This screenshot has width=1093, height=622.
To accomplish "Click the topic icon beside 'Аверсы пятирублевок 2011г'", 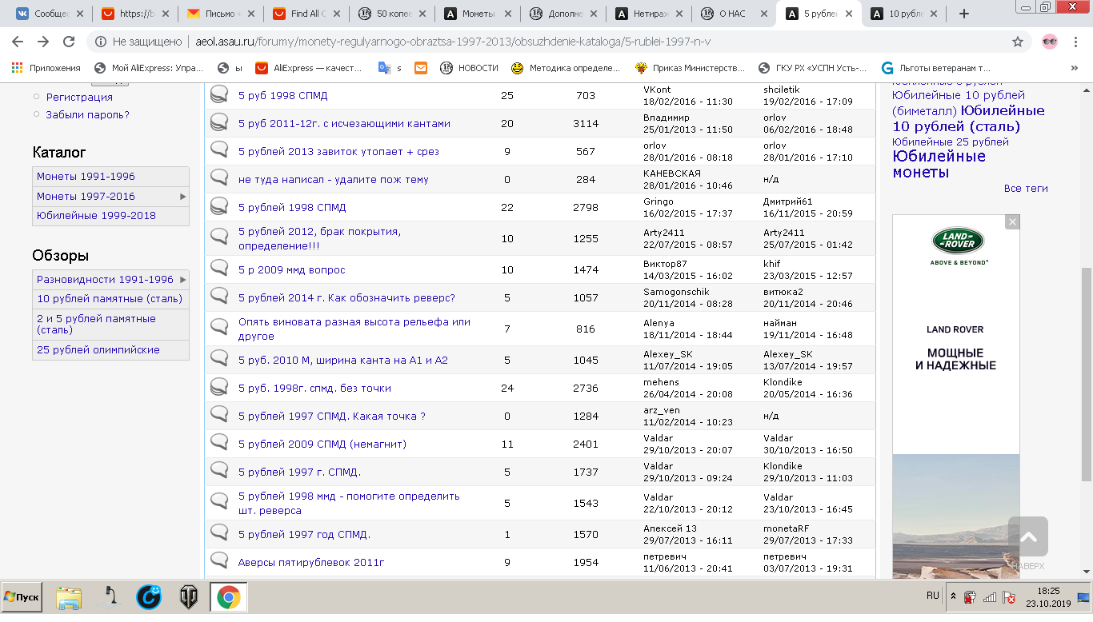I will click(219, 561).
